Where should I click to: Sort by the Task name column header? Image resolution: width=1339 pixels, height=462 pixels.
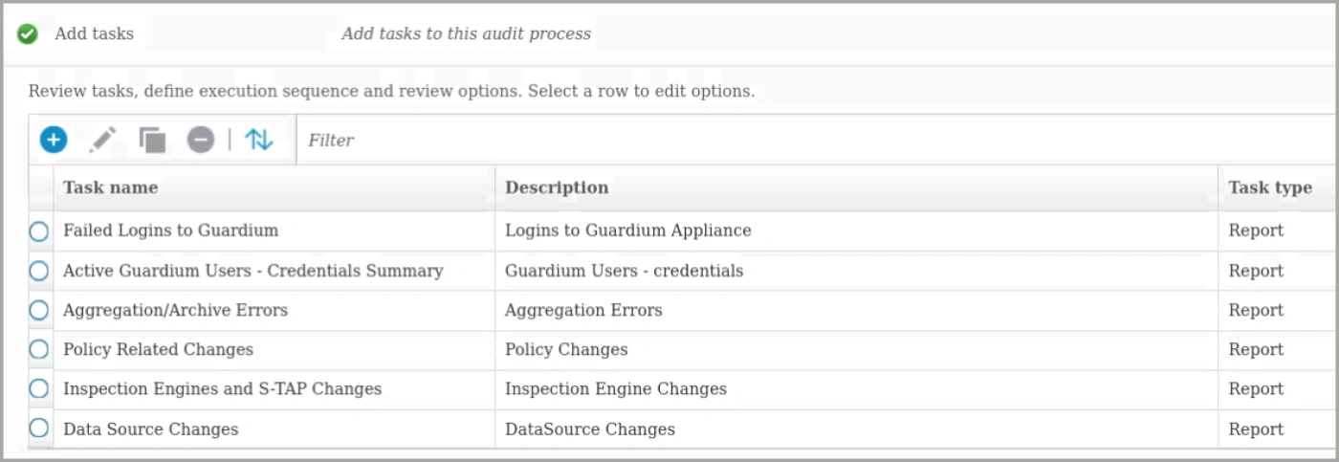pos(274,187)
